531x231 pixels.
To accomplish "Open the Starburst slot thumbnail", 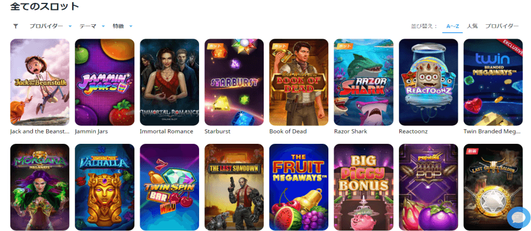I will click(234, 83).
